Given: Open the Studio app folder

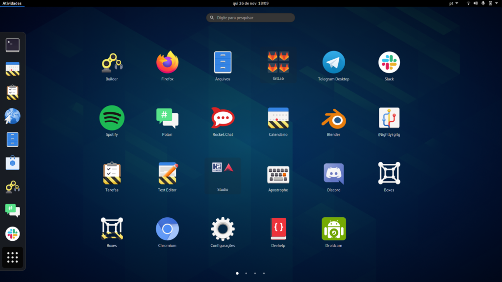Looking at the screenshot, I should pos(223,176).
